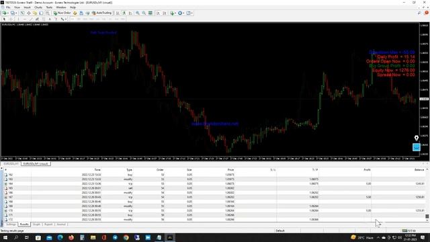Open the tester Settings tab

tap(11, 225)
